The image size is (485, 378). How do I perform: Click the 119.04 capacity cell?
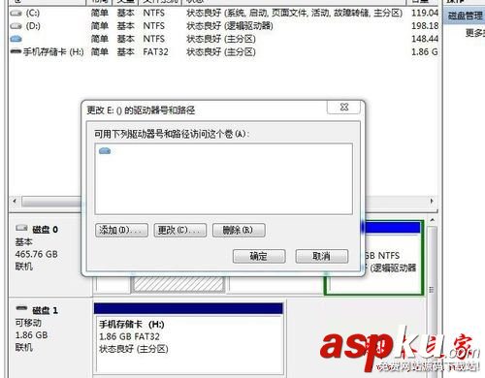(425, 14)
